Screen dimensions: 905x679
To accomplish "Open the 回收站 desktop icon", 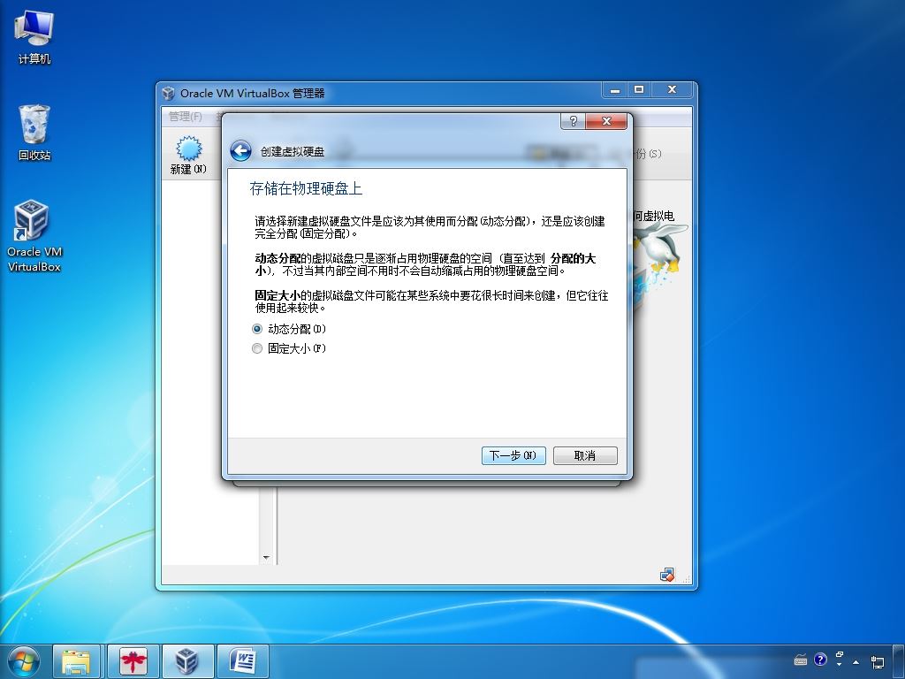I will pyautogui.click(x=34, y=133).
